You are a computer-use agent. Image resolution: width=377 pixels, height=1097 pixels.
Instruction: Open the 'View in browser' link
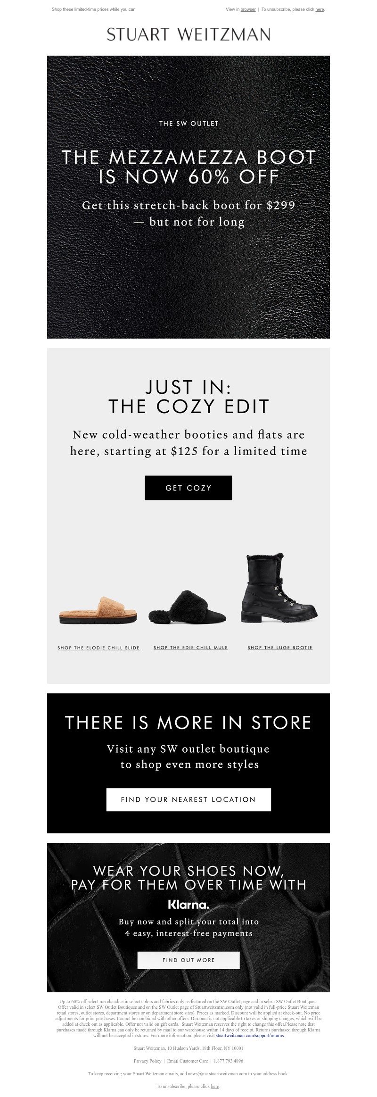[x=248, y=9]
